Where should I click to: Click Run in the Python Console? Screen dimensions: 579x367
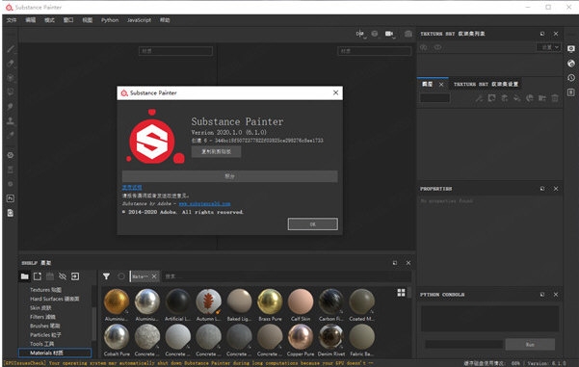point(530,344)
